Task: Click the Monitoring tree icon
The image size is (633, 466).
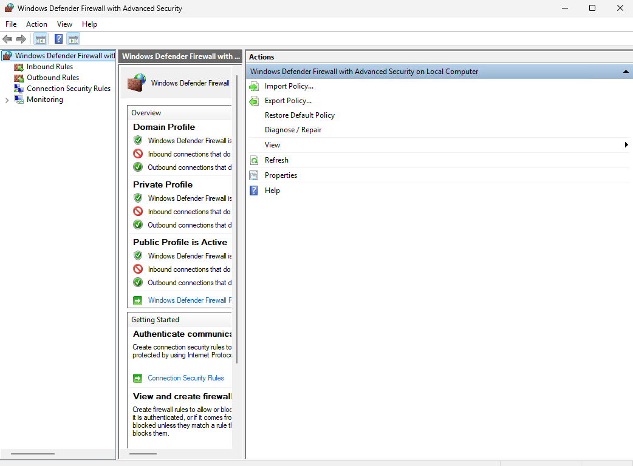Action: [19, 100]
